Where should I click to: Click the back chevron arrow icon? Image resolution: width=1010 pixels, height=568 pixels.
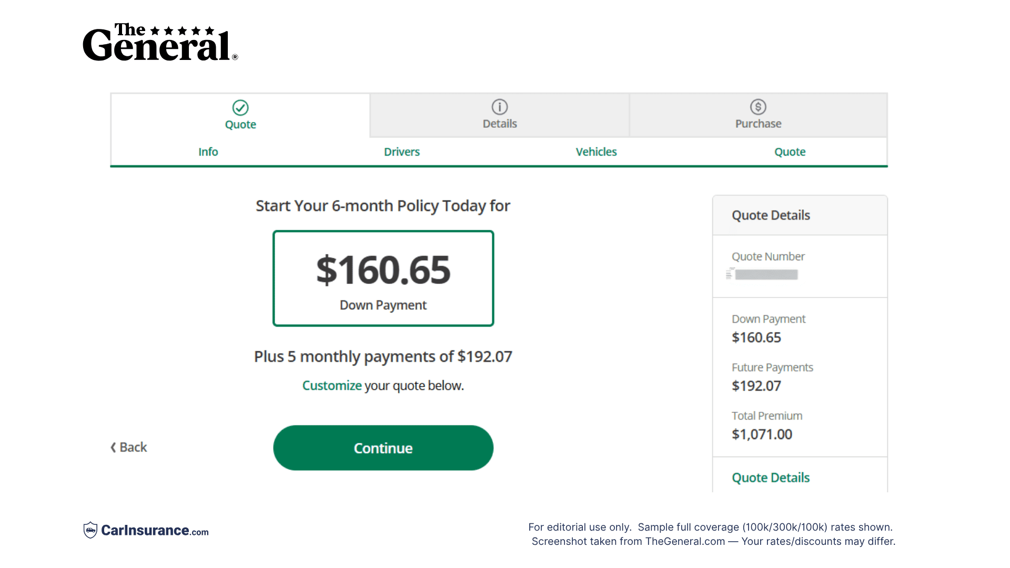pos(113,447)
